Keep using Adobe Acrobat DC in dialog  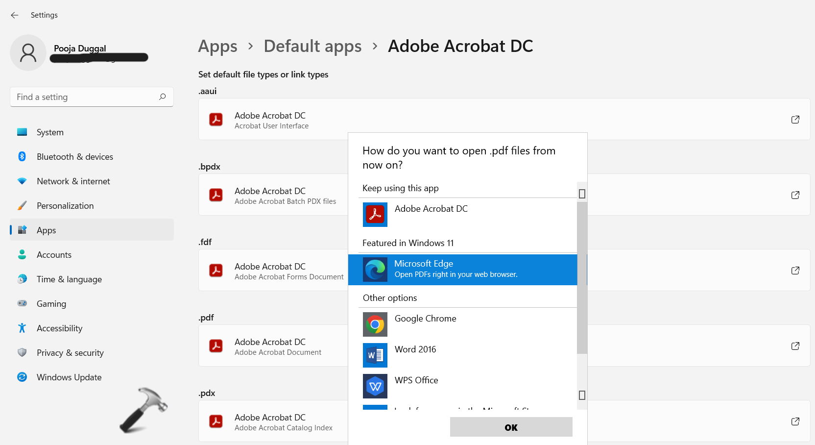tap(431, 209)
